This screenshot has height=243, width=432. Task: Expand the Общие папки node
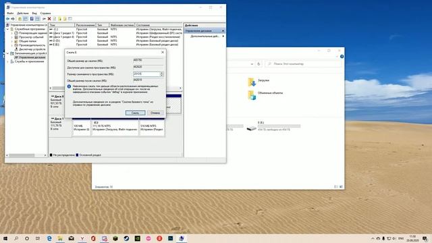[x=12, y=41]
